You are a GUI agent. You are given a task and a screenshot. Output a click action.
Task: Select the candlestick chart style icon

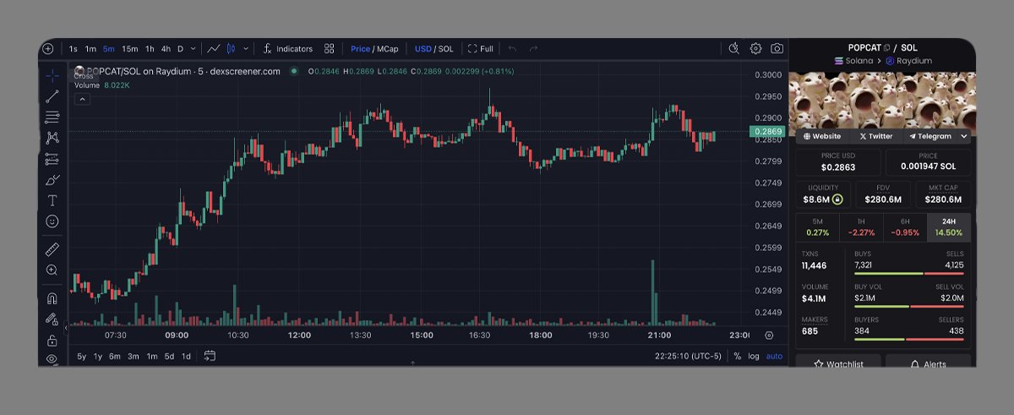click(232, 49)
